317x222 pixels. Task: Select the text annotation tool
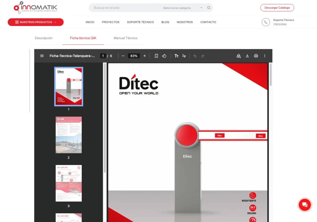(176, 56)
